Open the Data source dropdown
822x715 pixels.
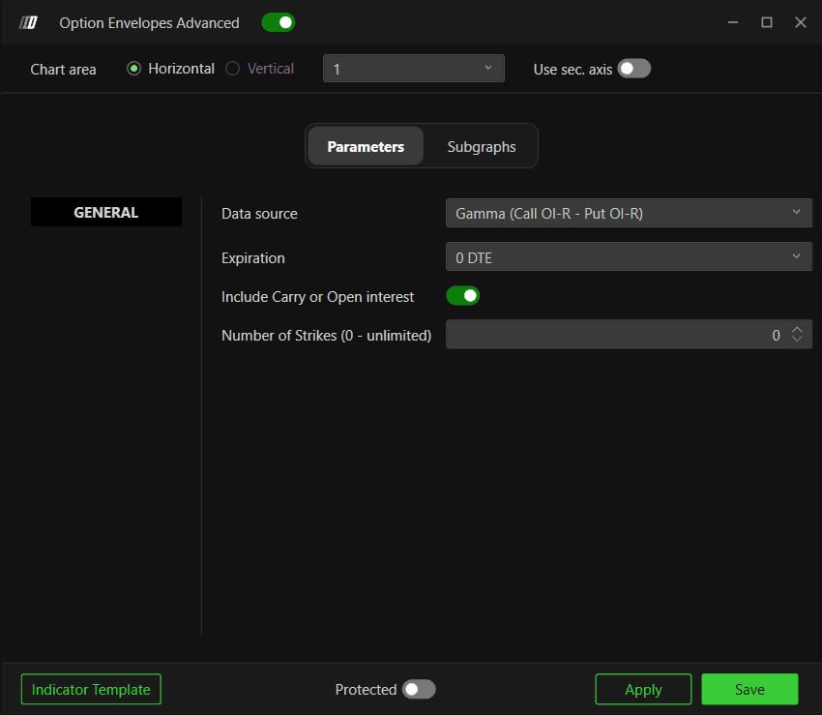[629, 213]
